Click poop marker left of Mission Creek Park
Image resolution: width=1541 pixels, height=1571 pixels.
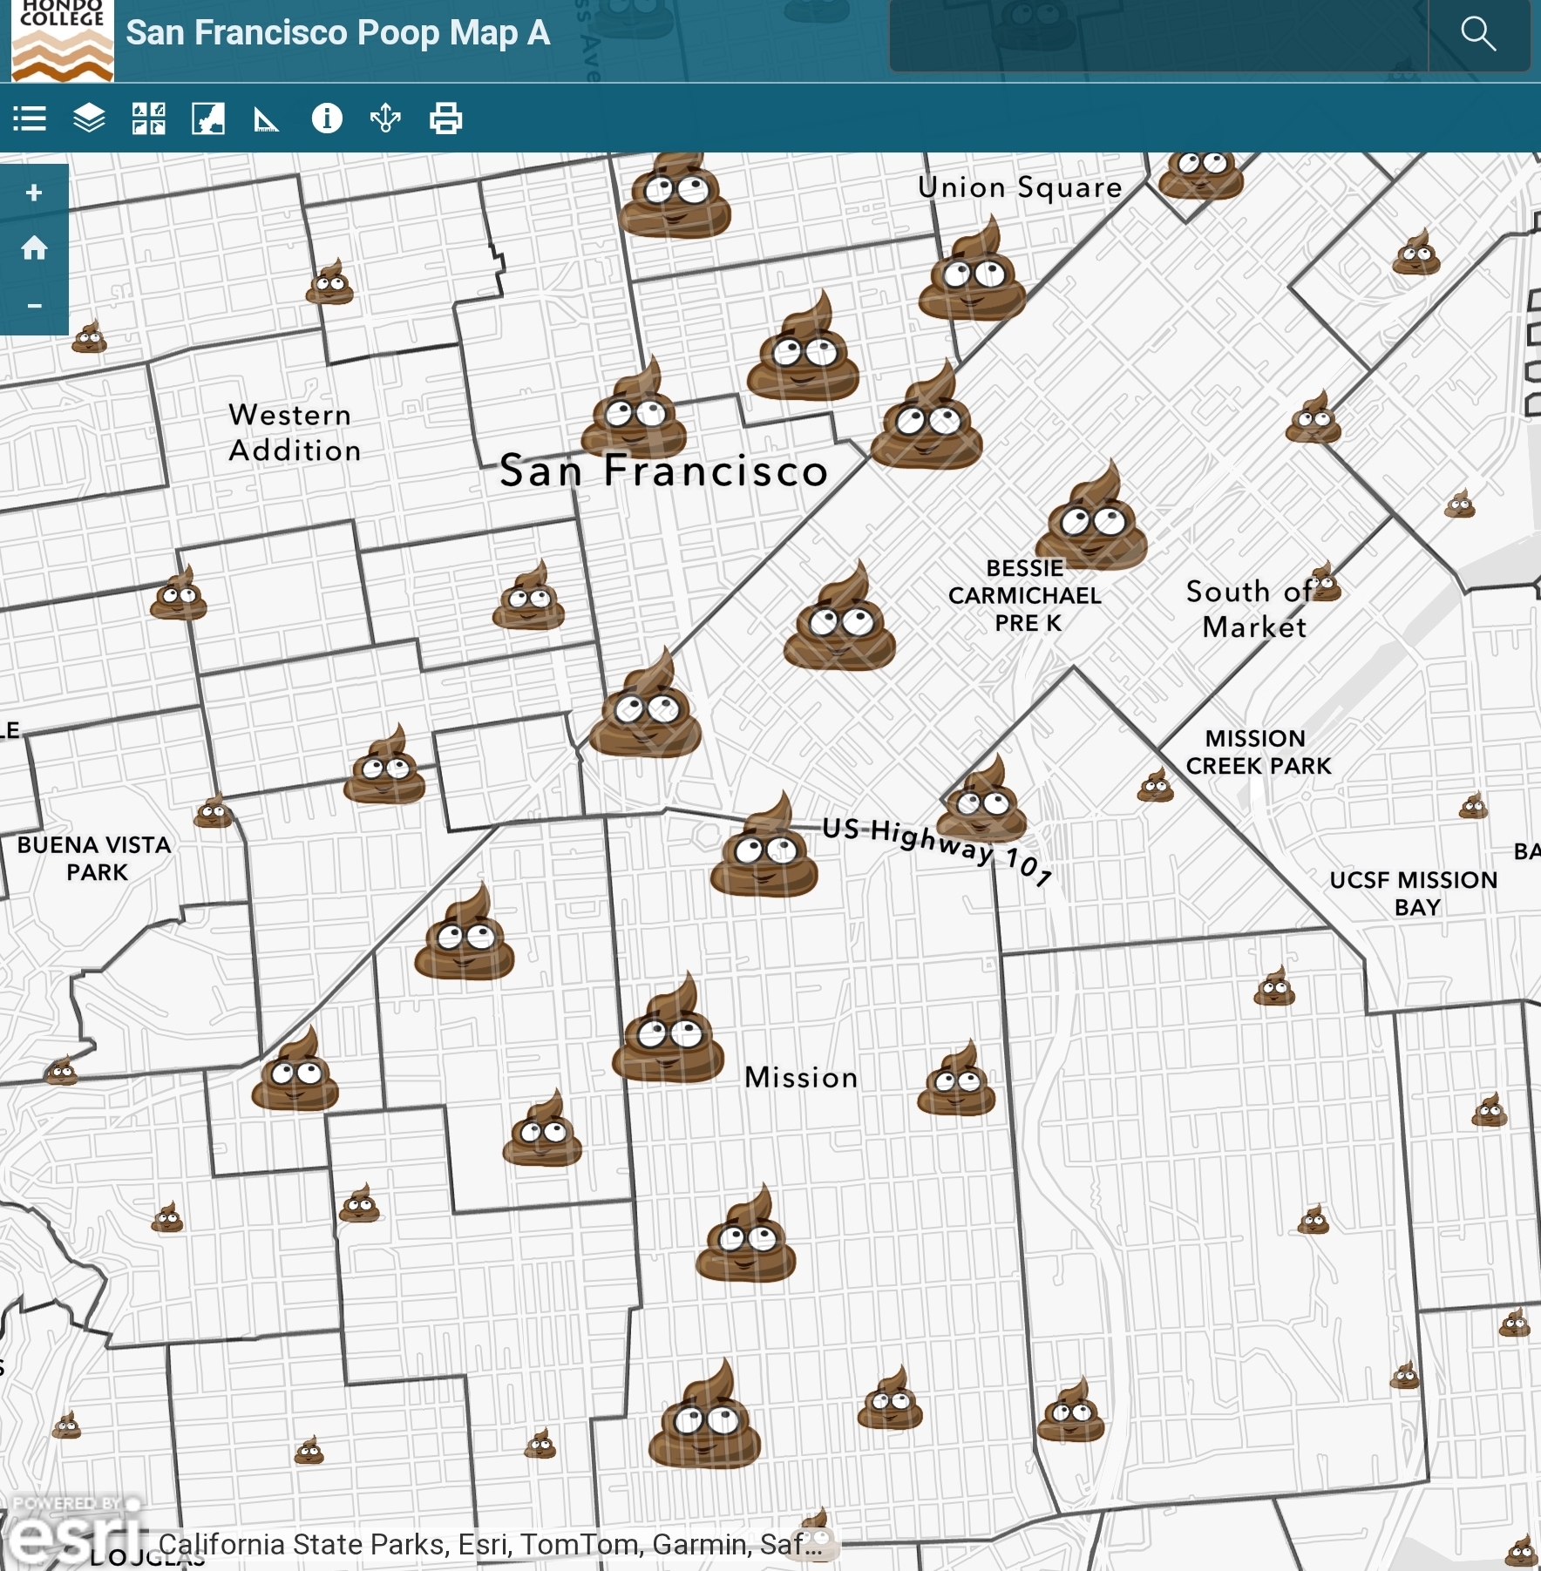coord(1156,785)
